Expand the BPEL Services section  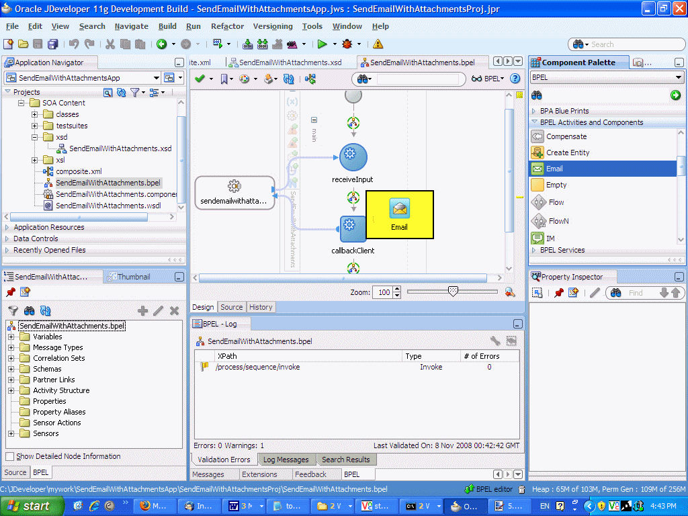click(534, 250)
